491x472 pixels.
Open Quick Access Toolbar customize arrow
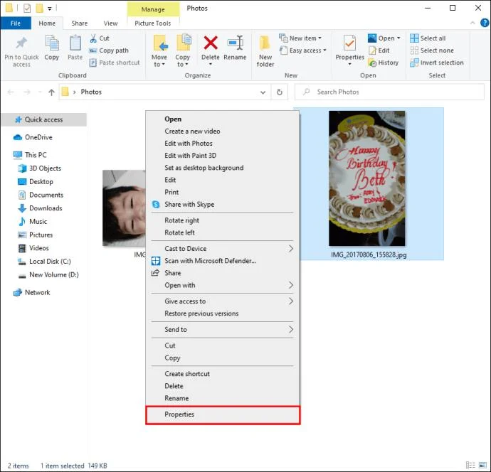[50, 9]
